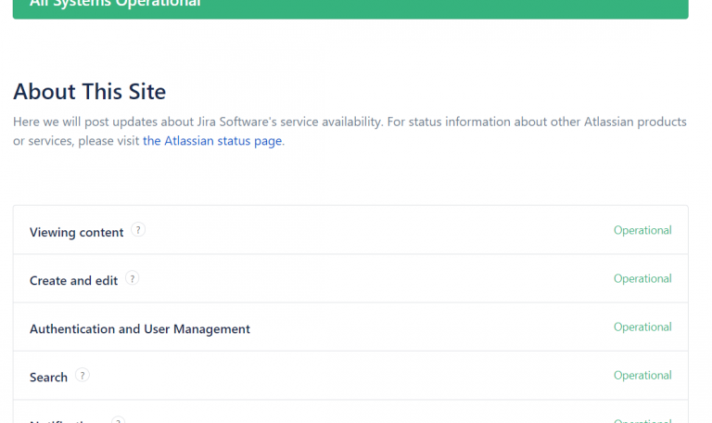Click the help icon next to Create and edit
712x423 pixels.
tap(133, 278)
